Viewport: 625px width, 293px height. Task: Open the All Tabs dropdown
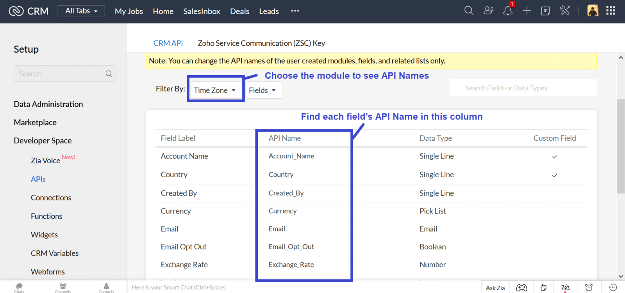[x=81, y=11]
